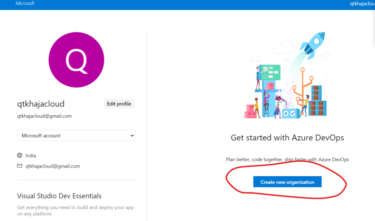This screenshot has height=221, width=375.
Task: Click the chevron arrow on the account selector
Action: 132,136
